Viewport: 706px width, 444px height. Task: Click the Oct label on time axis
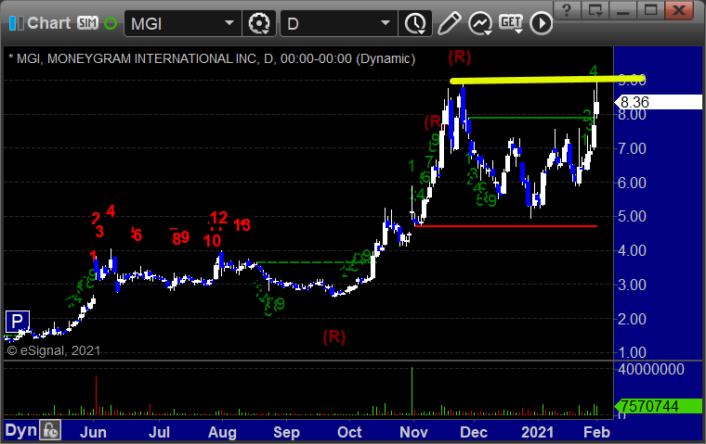tap(349, 432)
